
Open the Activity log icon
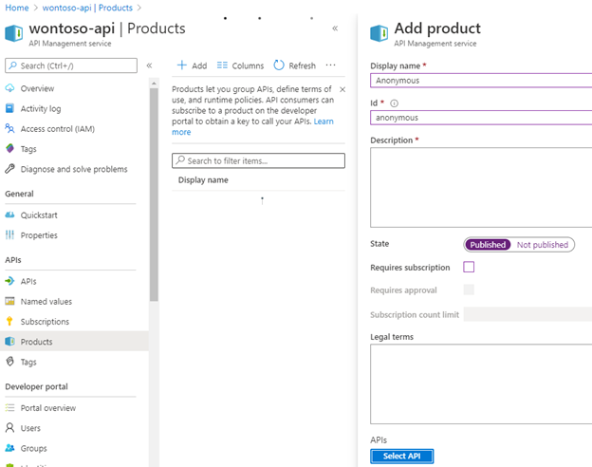pos(9,108)
